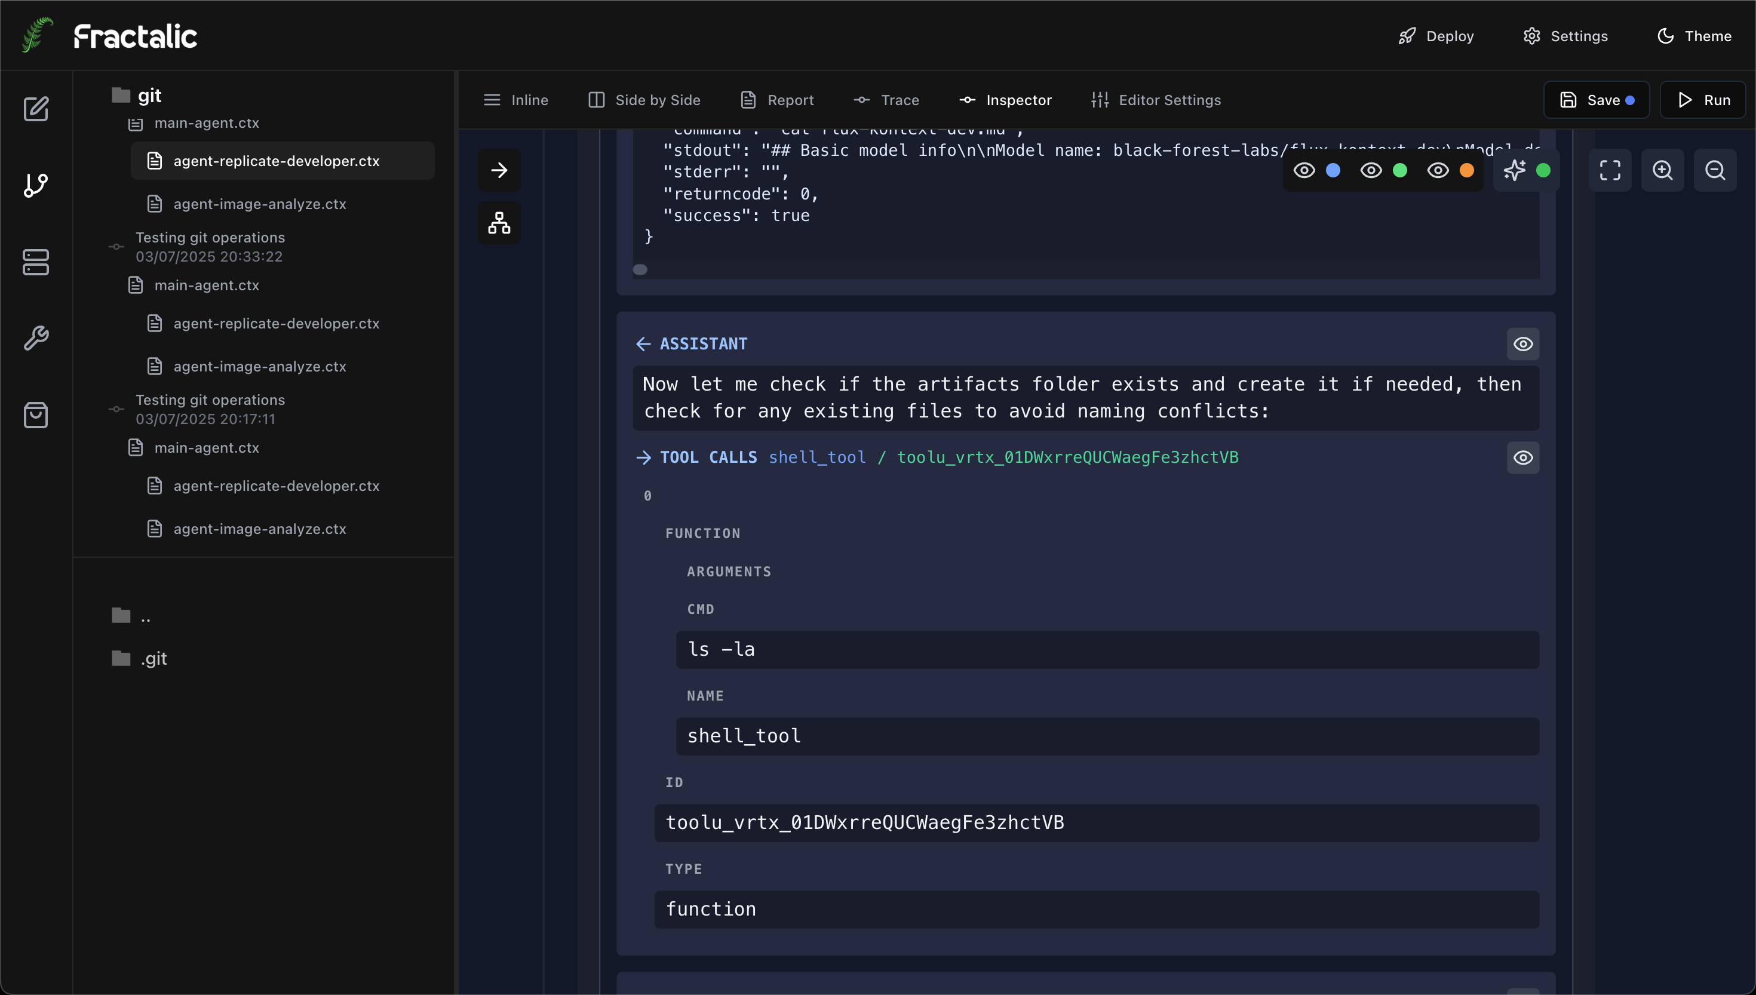
Task: Toggle eye with green dot filter
Action: pos(1384,170)
